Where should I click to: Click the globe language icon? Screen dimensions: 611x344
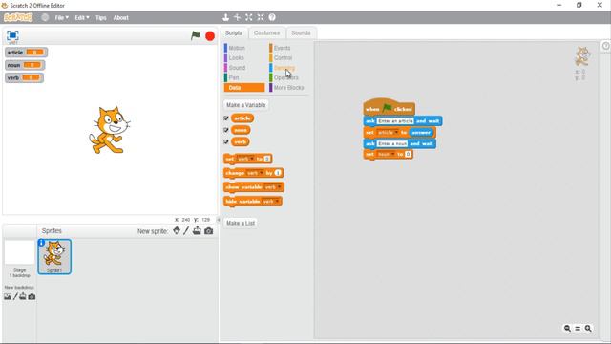tap(45, 17)
